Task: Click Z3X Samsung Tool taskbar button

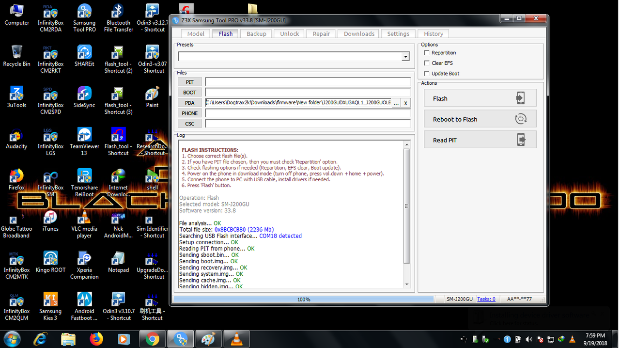Action: [x=181, y=339]
